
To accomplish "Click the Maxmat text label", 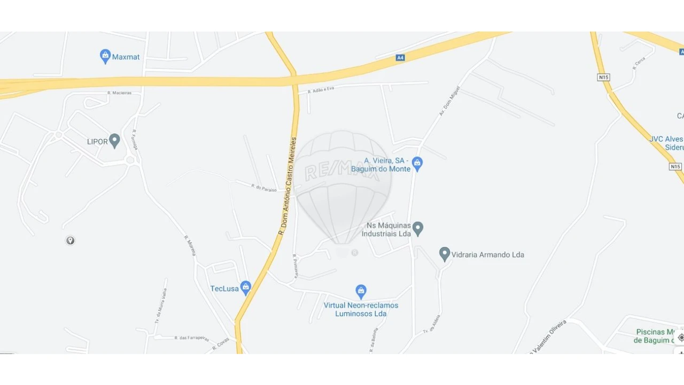I will (126, 57).
